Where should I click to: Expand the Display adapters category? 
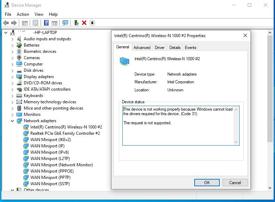[12, 77]
